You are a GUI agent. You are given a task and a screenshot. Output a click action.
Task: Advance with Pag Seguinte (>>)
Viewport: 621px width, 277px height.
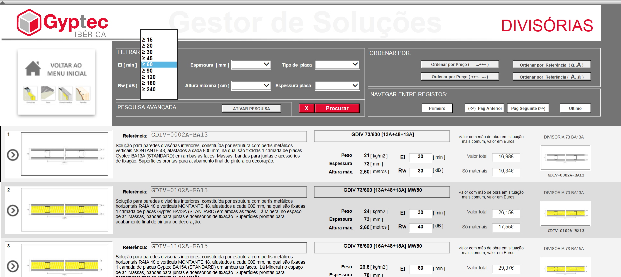[528, 108]
